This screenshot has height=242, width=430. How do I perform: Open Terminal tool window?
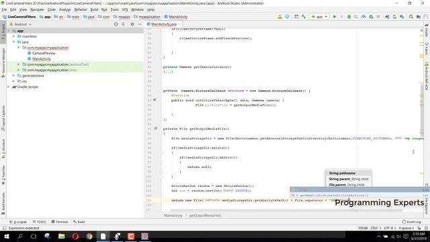[60, 222]
